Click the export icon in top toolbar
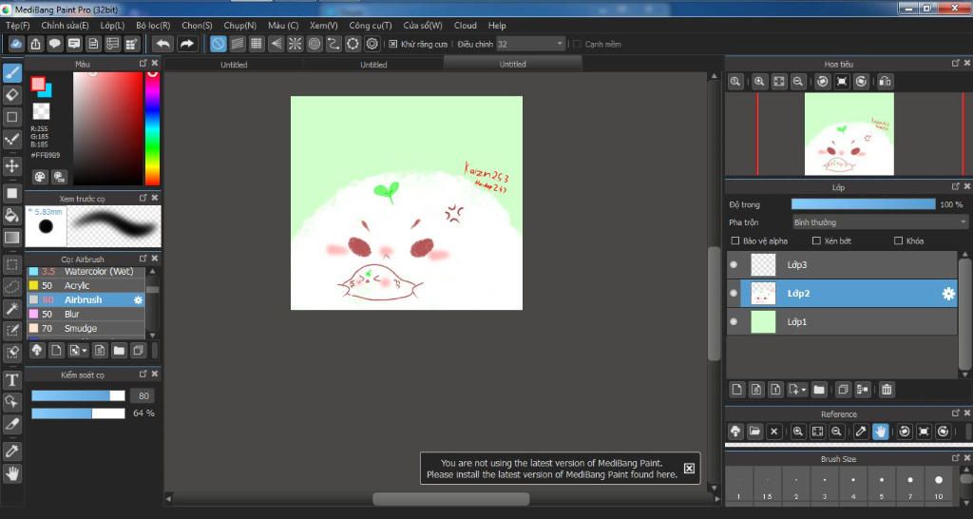This screenshot has width=973, height=519. point(36,44)
